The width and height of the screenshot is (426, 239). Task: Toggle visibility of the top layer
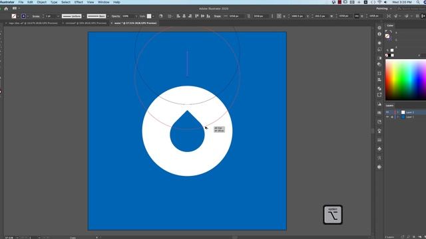(x=387, y=112)
